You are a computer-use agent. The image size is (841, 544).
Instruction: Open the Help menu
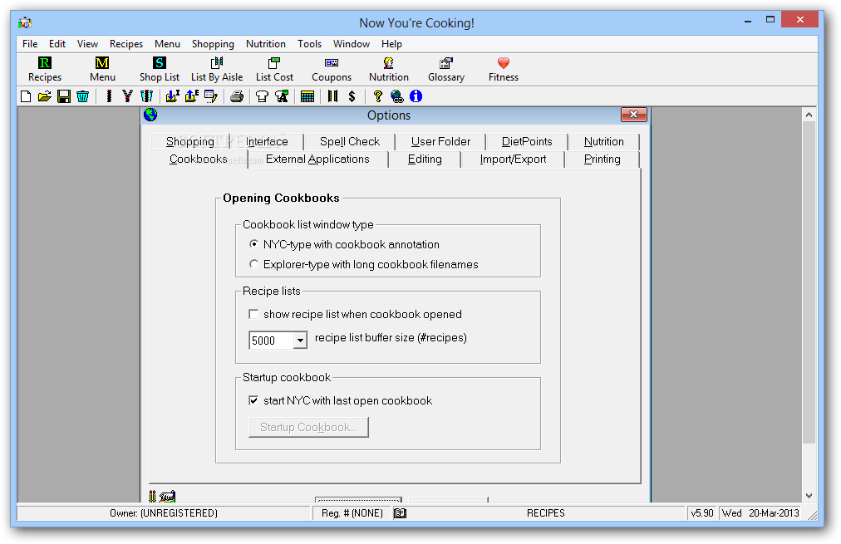tap(391, 44)
